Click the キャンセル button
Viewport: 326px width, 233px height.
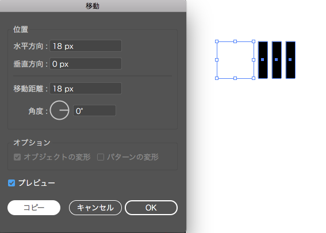pos(95,208)
